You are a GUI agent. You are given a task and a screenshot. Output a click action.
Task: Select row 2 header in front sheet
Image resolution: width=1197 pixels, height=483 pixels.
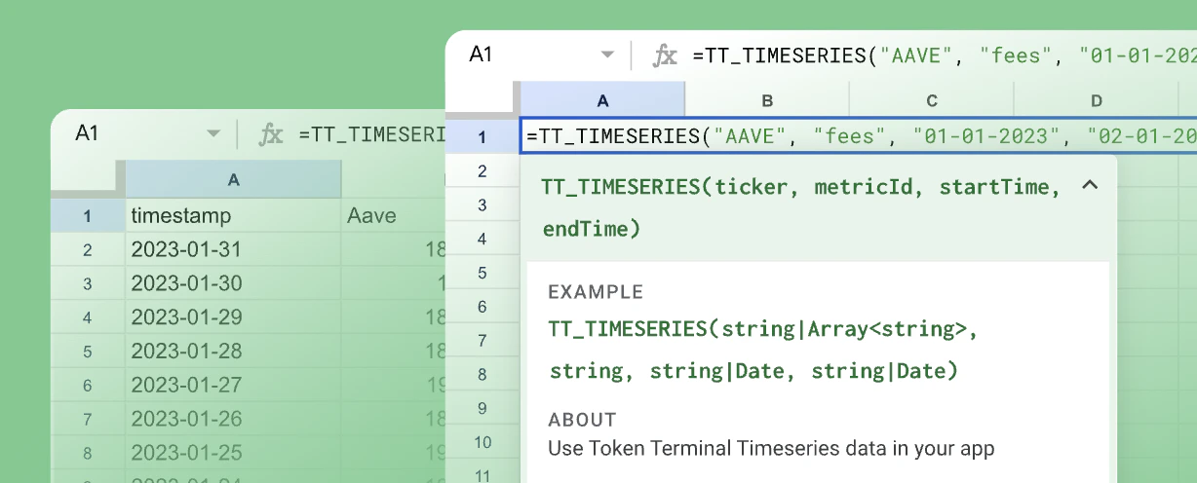point(482,171)
